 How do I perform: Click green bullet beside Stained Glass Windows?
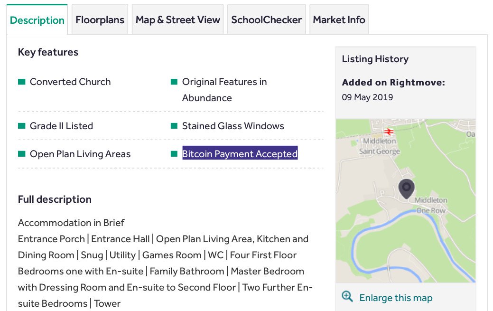point(174,126)
